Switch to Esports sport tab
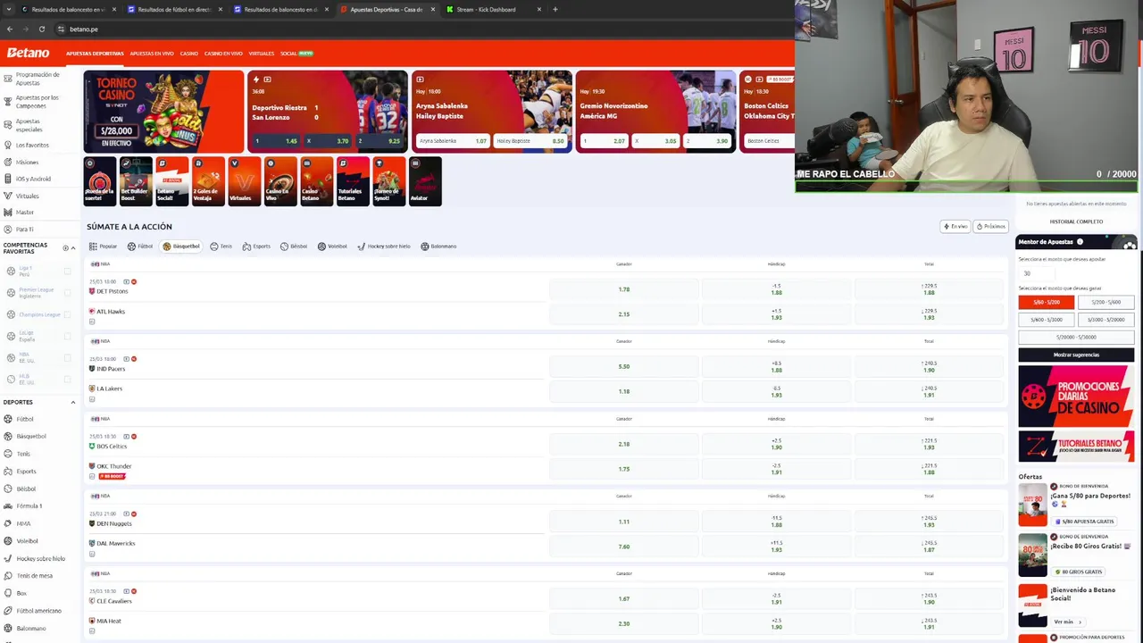This screenshot has width=1143, height=643. click(256, 246)
